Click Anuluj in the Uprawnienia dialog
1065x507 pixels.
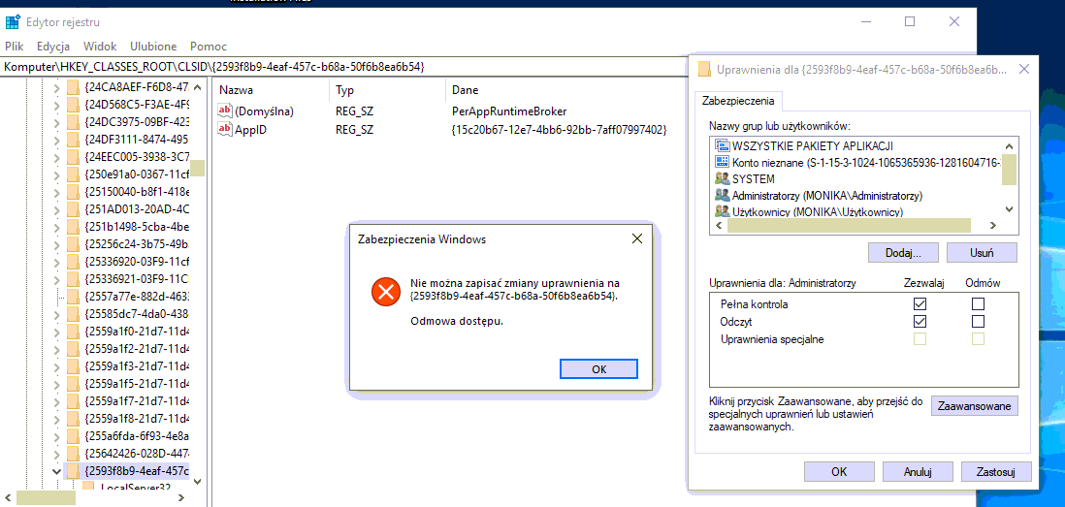point(917,472)
